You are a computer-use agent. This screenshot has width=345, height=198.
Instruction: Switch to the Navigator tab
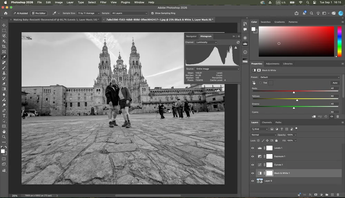[x=191, y=36]
